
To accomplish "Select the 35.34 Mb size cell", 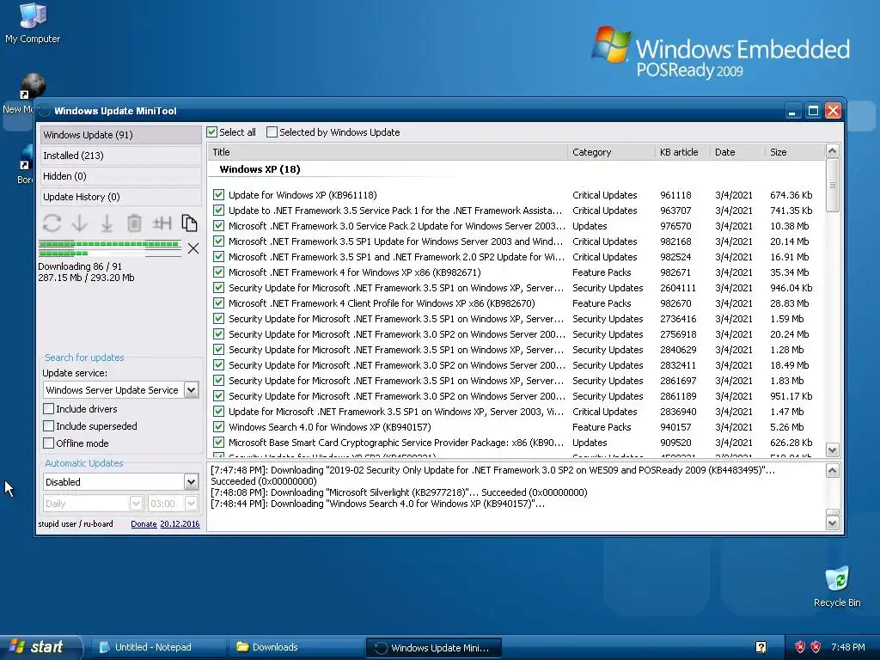I will tap(790, 272).
